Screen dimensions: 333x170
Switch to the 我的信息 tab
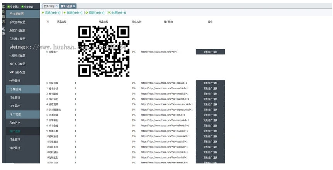[x=51, y=6]
